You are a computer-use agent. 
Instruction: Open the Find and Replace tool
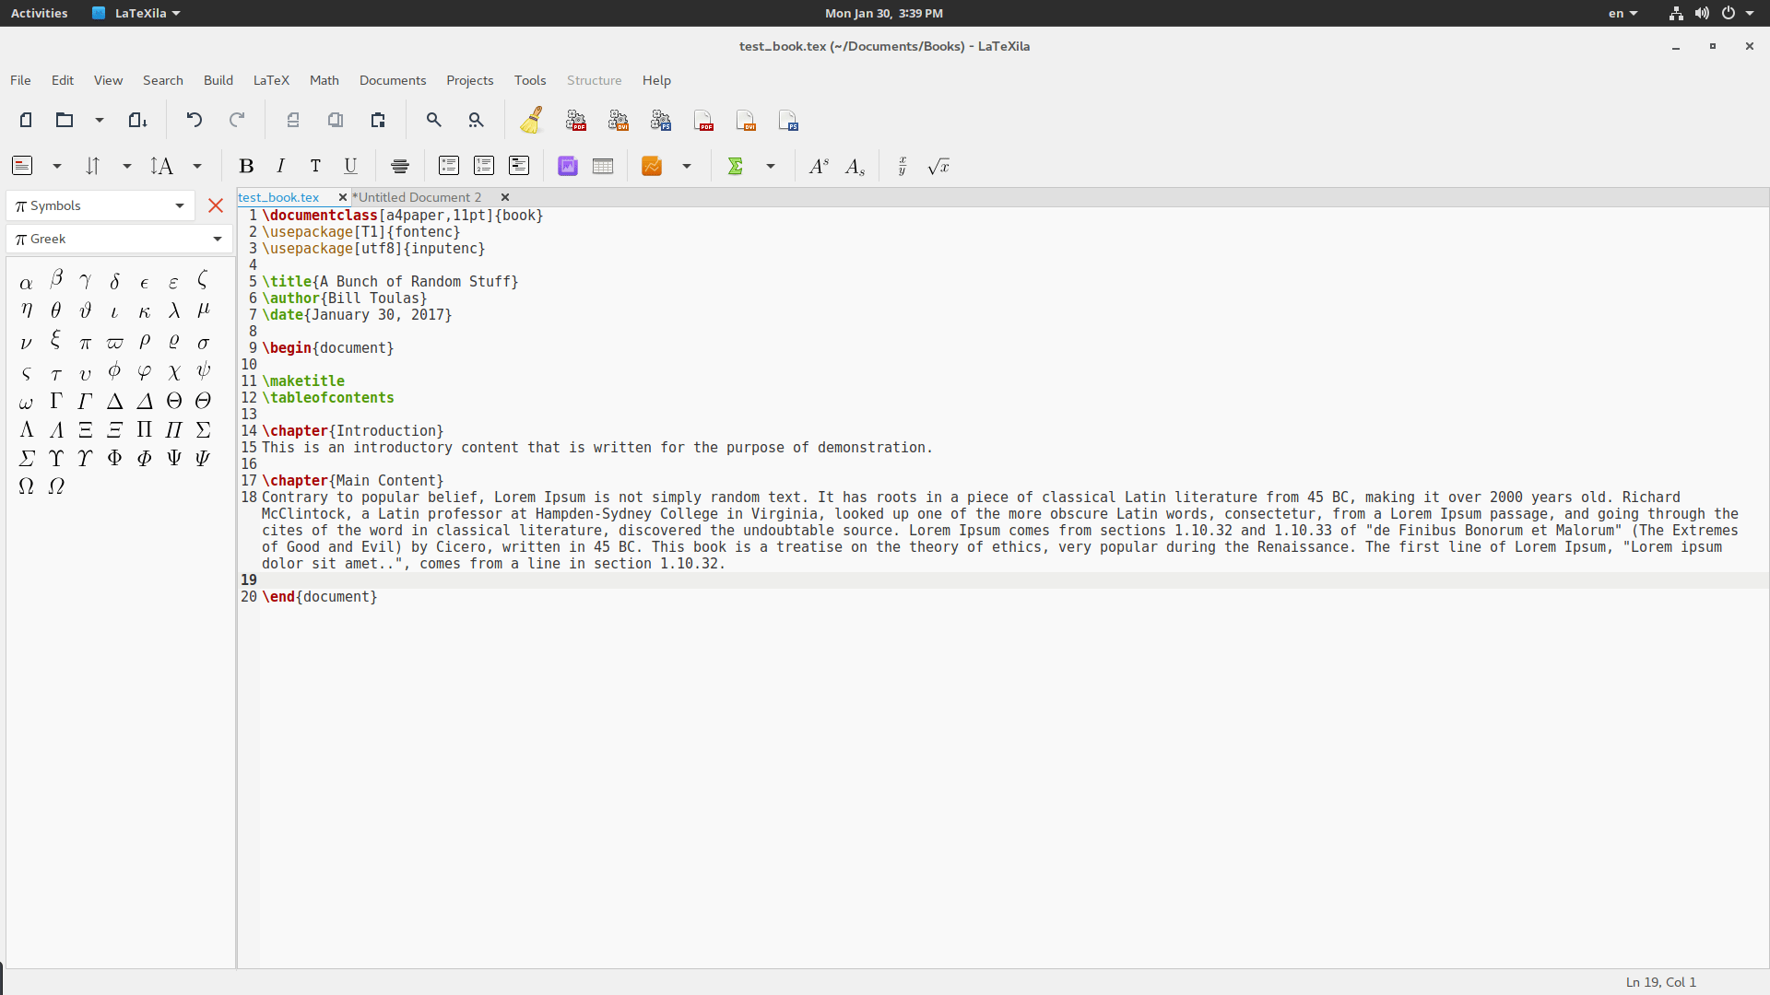coord(476,120)
